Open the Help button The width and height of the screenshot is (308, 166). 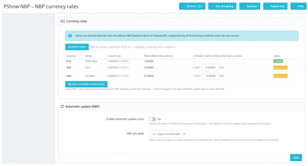click(x=299, y=6)
